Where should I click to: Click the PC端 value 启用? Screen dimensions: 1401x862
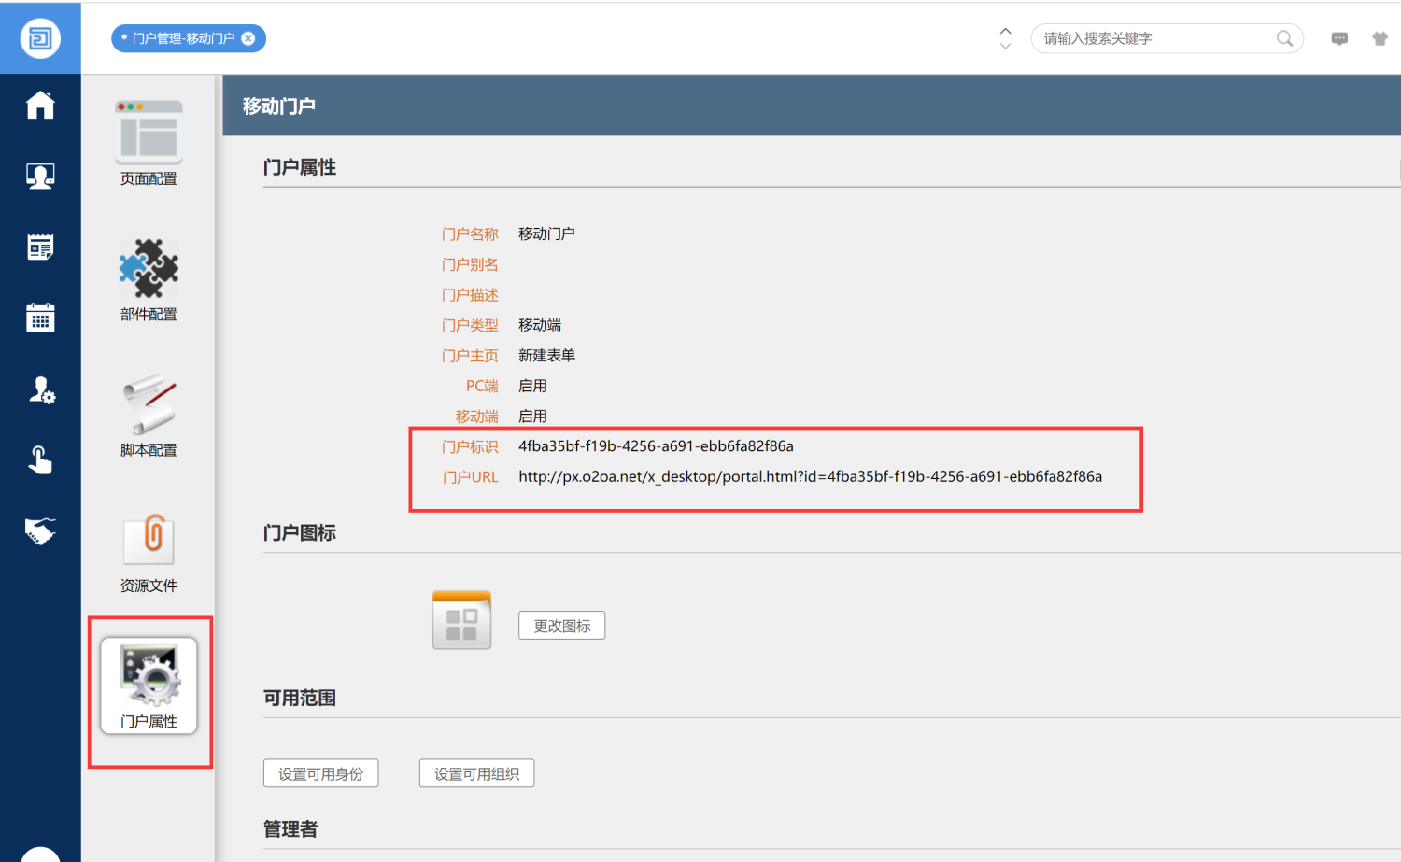click(x=532, y=386)
